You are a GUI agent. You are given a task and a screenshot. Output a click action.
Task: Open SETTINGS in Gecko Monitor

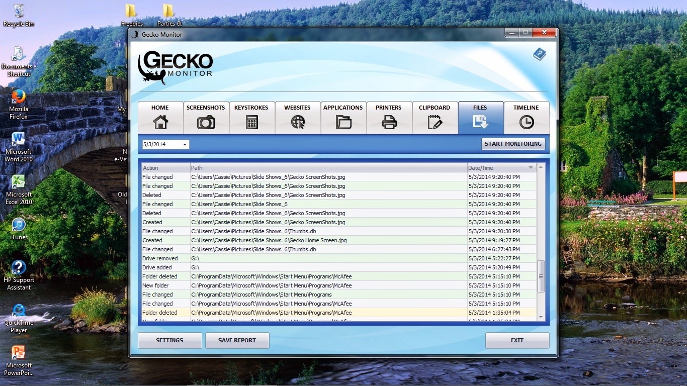tap(169, 340)
